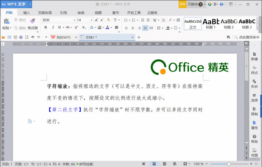Screen dimensions: 262x167
Task: Open the 新建 sidebar panel
Action: [x=254, y=57]
